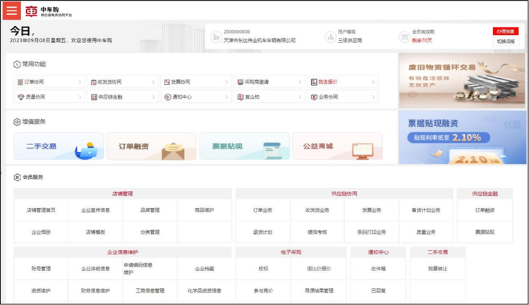Open the red hamburger menu
529x305 pixels.
click(11, 11)
